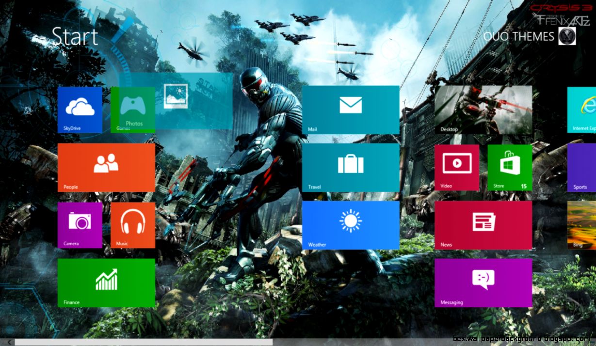This screenshot has width=596, height=346.
Task: Click the scrollbar left arrow
Action: pos(9,342)
